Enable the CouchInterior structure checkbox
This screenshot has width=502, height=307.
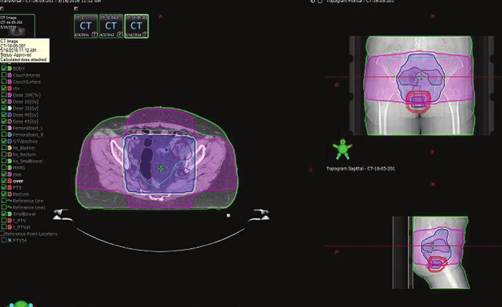[4, 75]
